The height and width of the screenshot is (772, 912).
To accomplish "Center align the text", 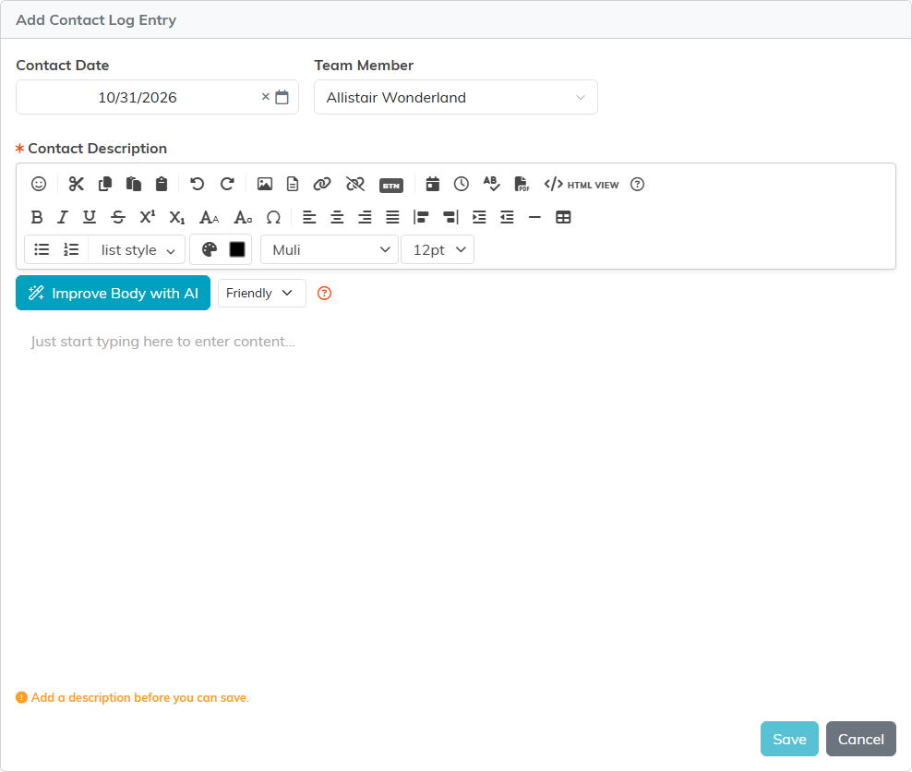I will pyautogui.click(x=337, y=217).
